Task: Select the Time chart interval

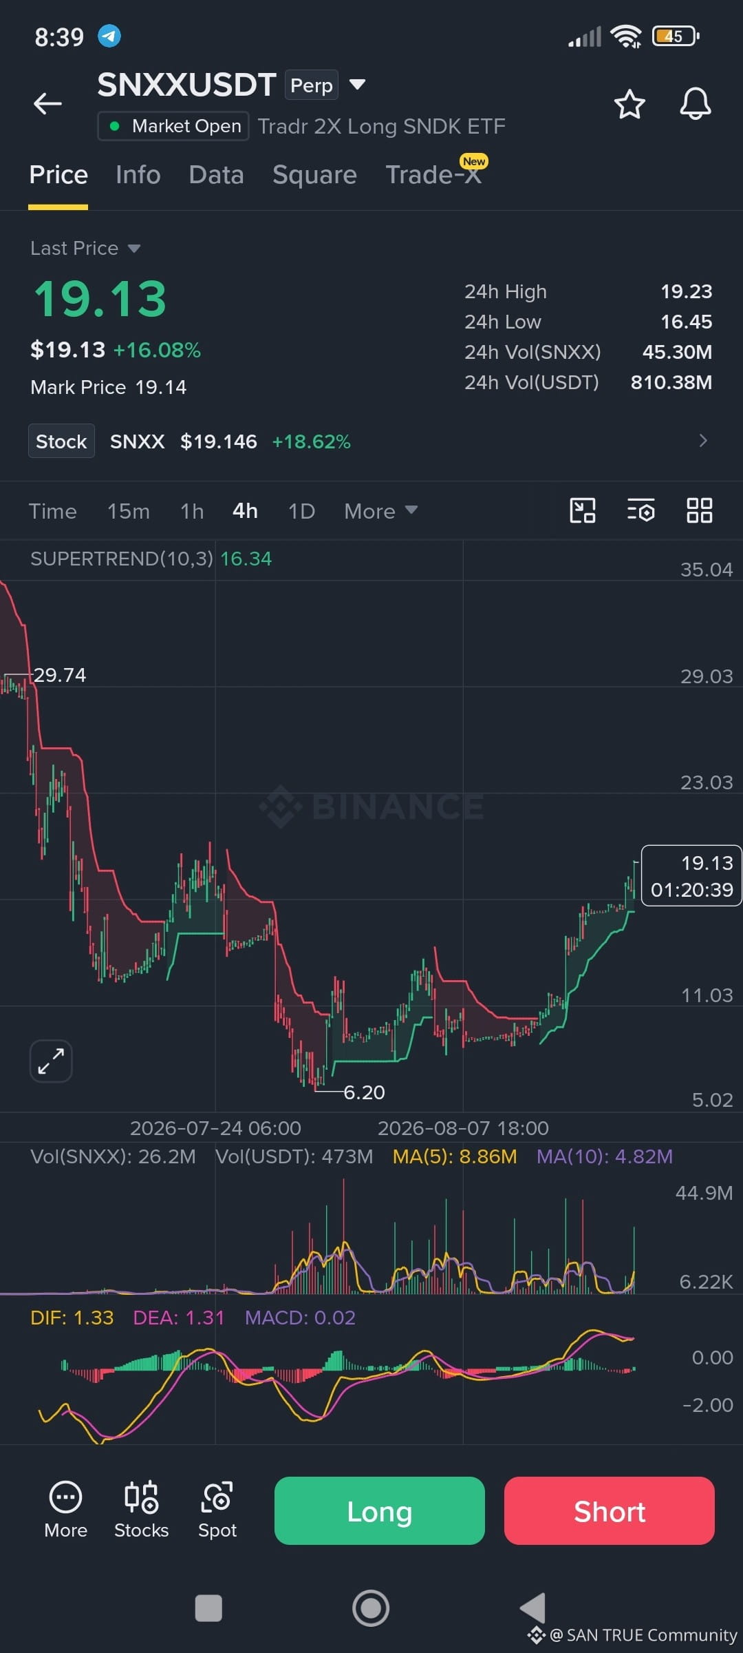Action: pyautogui.click(x=52, y=511)
